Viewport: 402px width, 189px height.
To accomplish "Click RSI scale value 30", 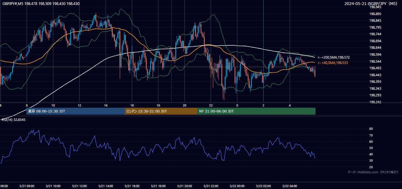I will click(371, 161).
